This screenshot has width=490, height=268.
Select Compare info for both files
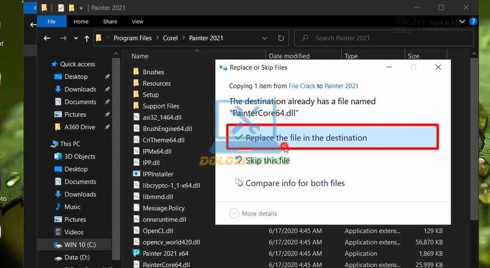(x=295, y=183)
